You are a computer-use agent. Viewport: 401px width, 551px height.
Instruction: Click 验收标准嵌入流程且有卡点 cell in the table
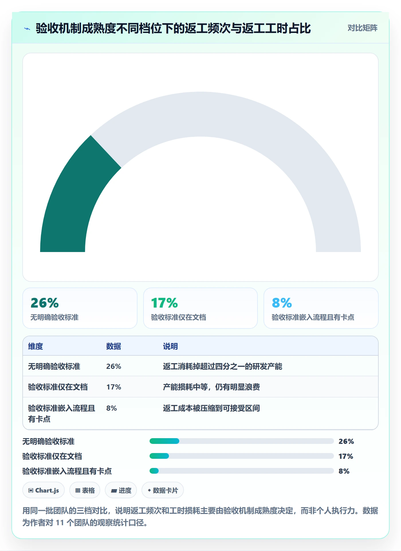pos(62,414)
